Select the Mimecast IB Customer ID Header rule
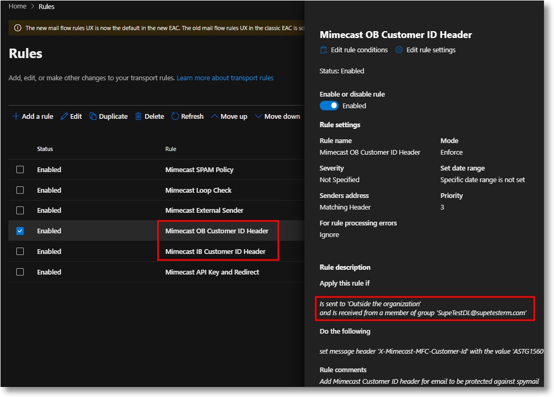 (x=215, y=252)
